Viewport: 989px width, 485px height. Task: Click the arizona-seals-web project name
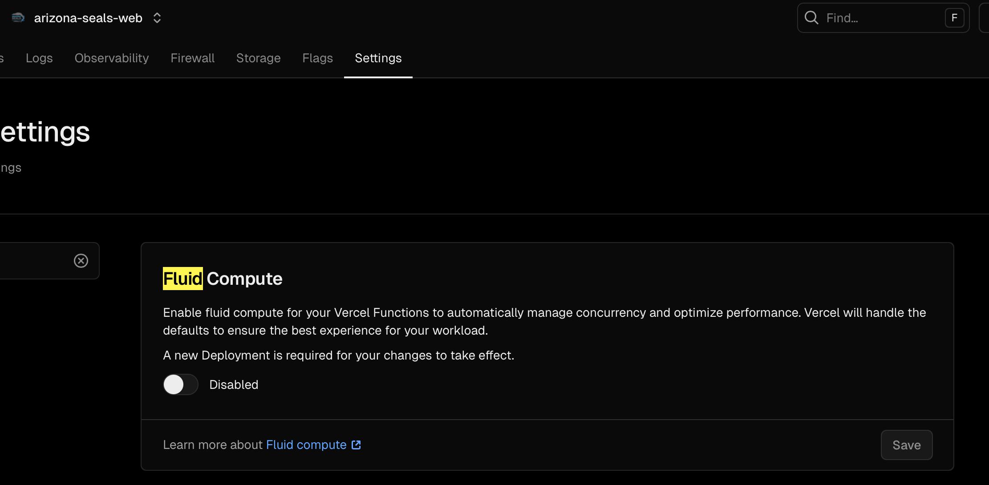pyautogui.click(x=88, y=18)
